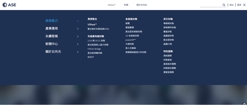This screenshot has width=247, height=105.
Task: Open the FOCoS-Bridge link
Action: point(94,49)
